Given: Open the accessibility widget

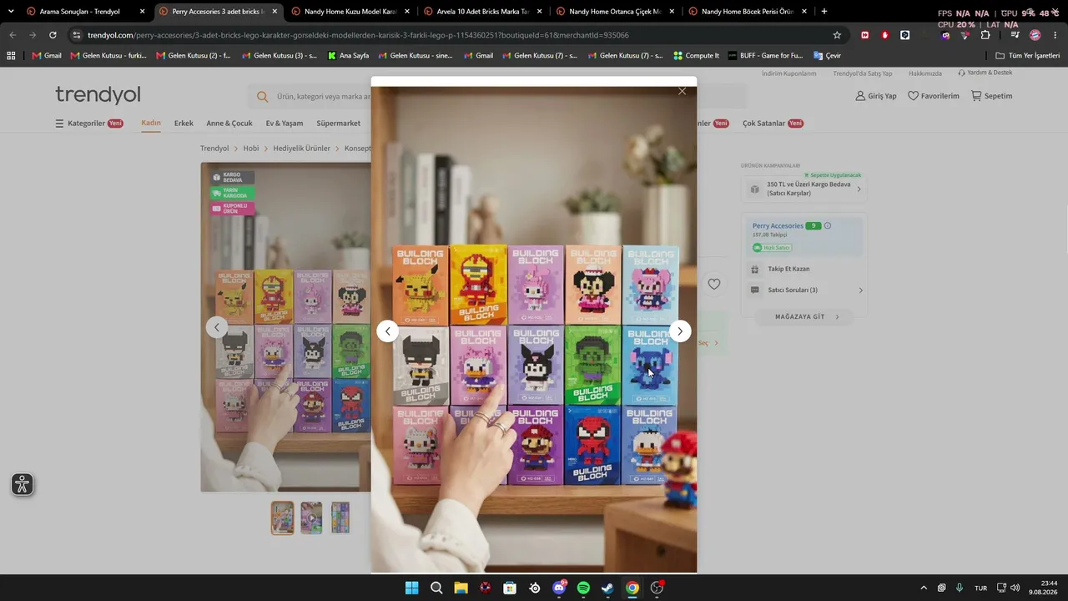Looking at the screenshot, I should pyautogui.click(x=23, y=484).
